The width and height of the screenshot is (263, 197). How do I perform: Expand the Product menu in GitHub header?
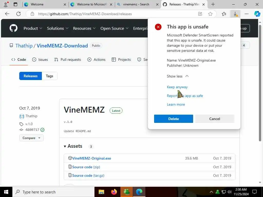click(33, 28)
